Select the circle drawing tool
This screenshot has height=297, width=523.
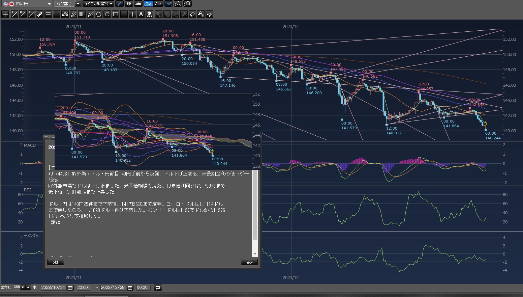(107, 14)
